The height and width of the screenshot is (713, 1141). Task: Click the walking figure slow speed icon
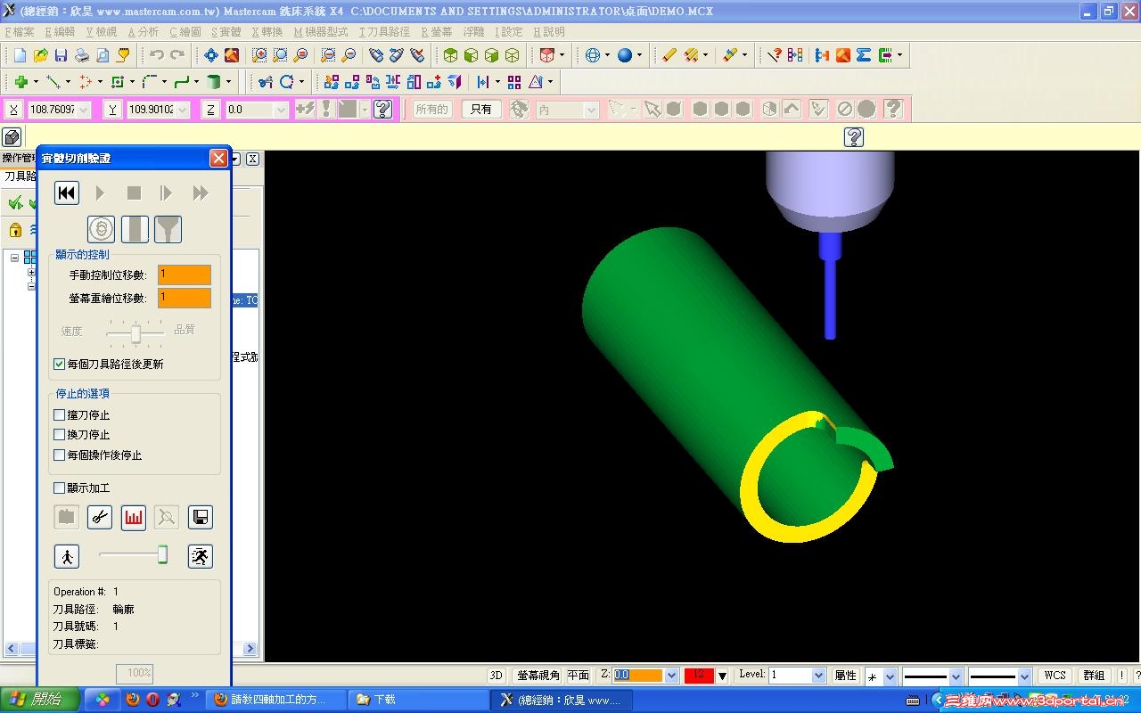(x=67, y=556)
